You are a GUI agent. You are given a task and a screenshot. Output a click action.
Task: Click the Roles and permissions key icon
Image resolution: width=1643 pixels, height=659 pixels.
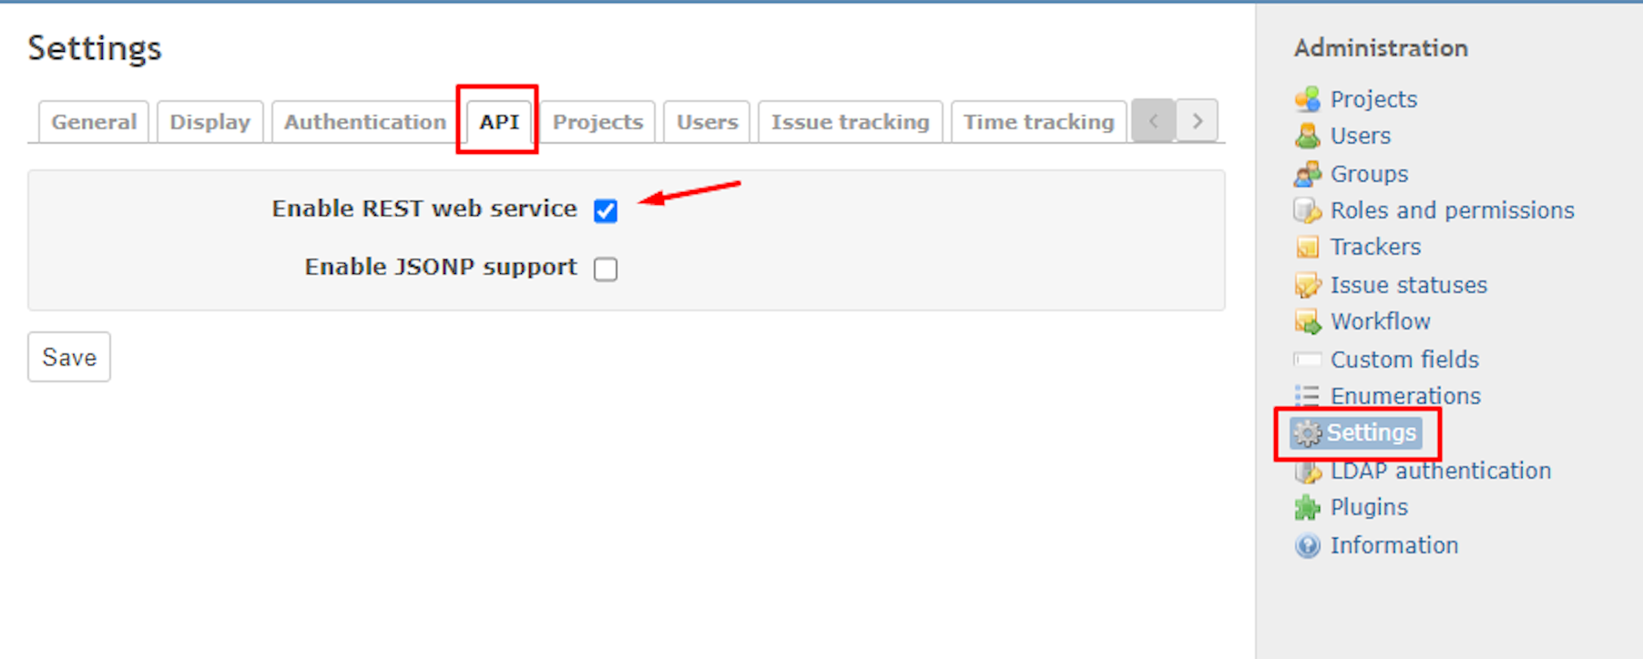pos(1307,211)
